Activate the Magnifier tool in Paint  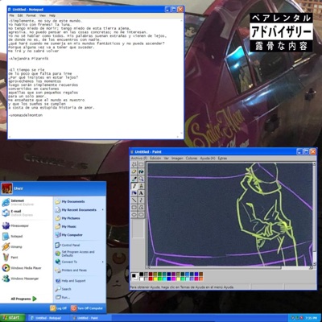[x=141, y=179]
